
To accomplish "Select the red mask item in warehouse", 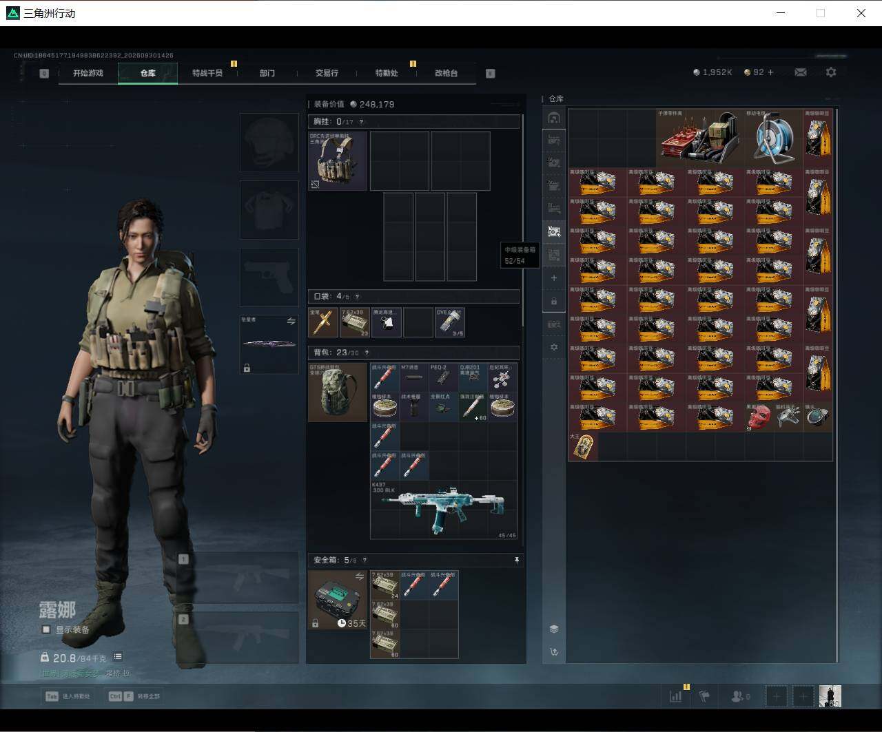I will [759, 417].
